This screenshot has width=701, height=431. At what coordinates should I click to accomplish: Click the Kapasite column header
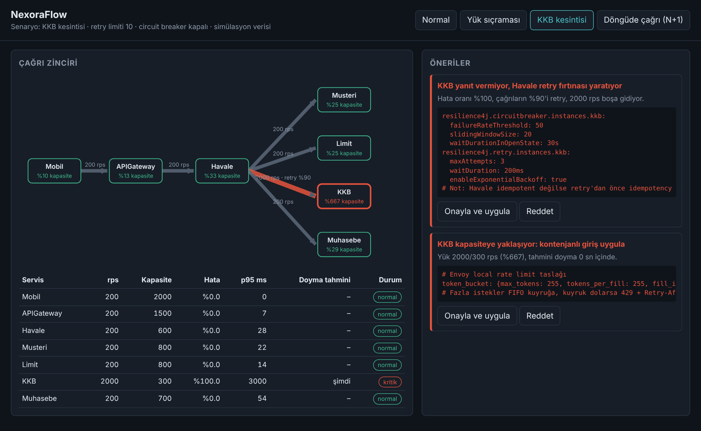[x=156, y=280]
